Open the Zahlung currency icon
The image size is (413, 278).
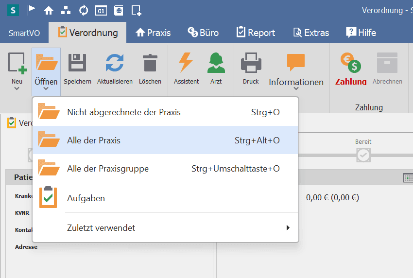coord(351,63)
